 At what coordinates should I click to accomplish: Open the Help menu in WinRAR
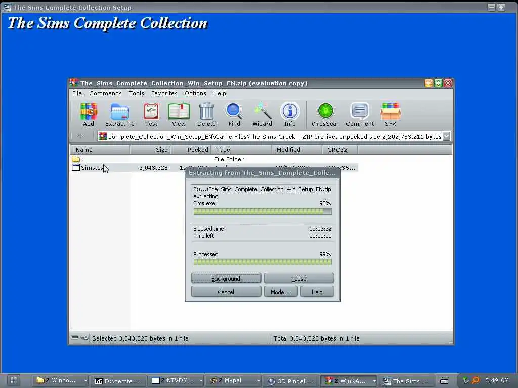coord(220,93)
